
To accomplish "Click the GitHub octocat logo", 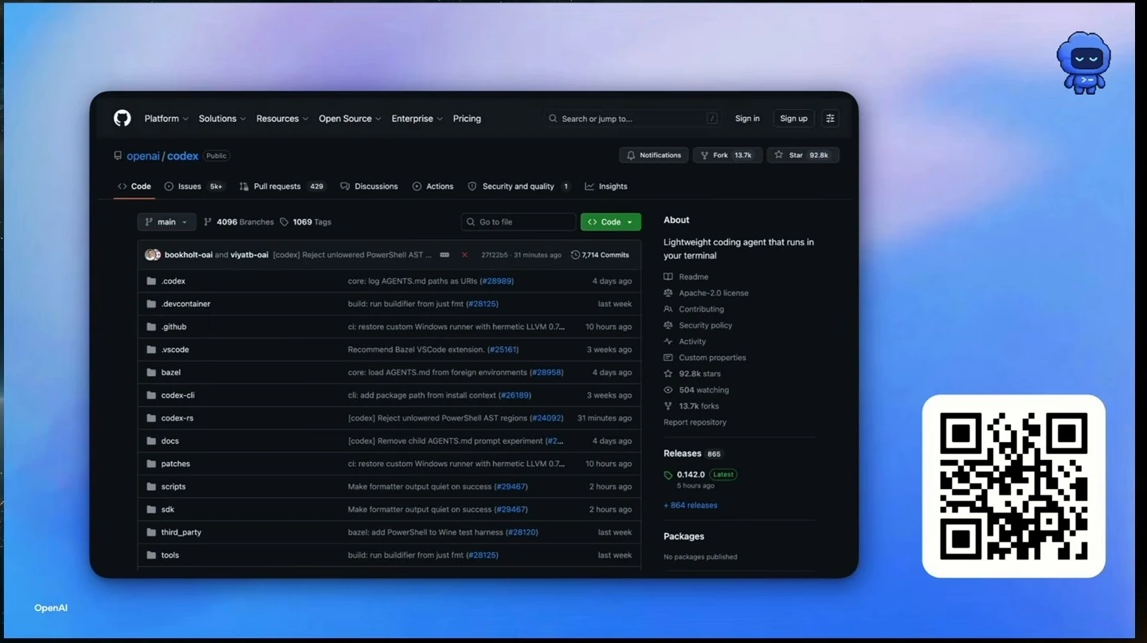I will tap(122, 118).
